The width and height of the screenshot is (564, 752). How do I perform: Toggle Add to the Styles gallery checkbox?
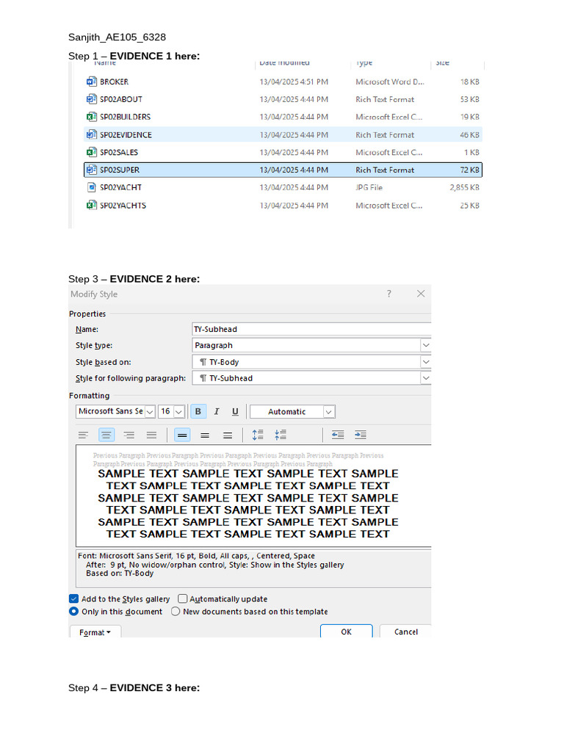coord(74,599)
